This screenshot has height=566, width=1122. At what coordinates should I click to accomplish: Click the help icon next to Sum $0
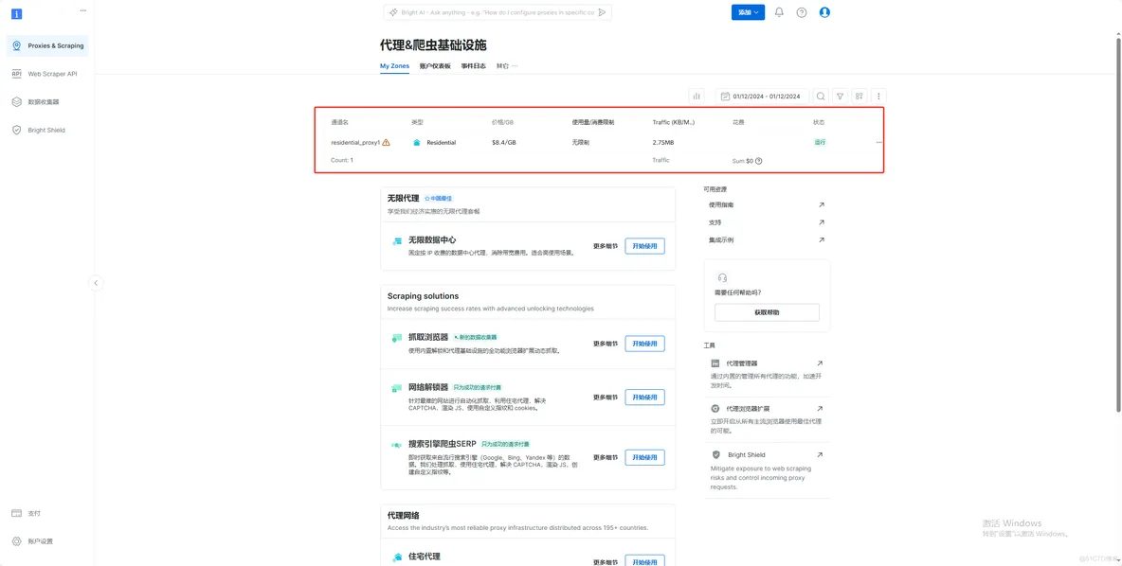pyautogui.click(x=758, y=161)
